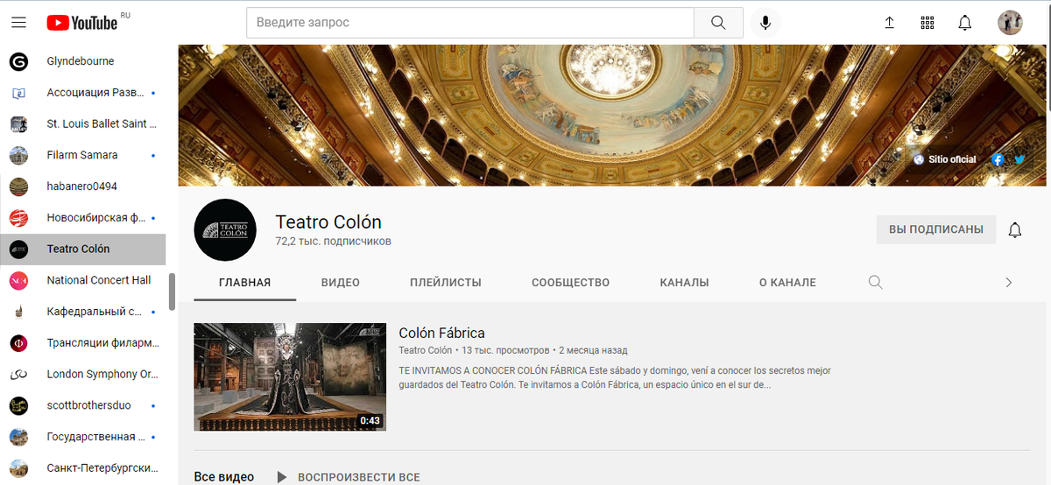This screenshot has height=485, width=1051.
Task: Select Teatro Colón sidebar entry
Action: pos(83,249)
